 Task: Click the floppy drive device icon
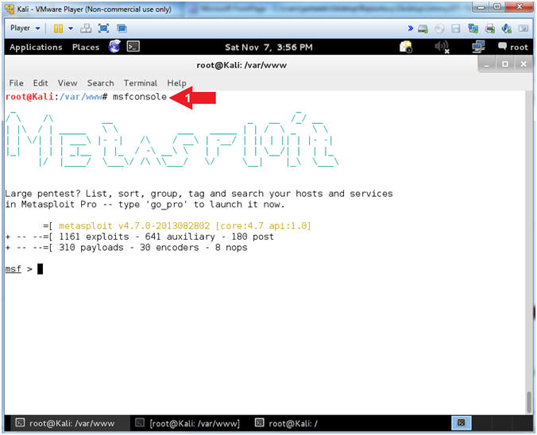(456, 29)
